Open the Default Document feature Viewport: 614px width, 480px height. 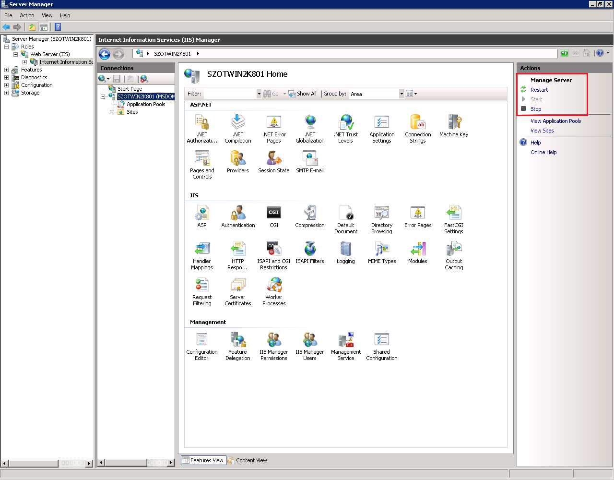pos(346,219)
